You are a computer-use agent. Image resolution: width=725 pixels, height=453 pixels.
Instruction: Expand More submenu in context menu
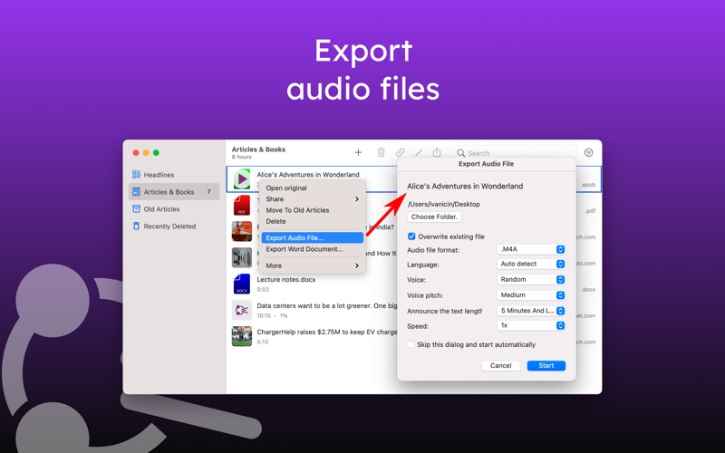click(312, 265)
